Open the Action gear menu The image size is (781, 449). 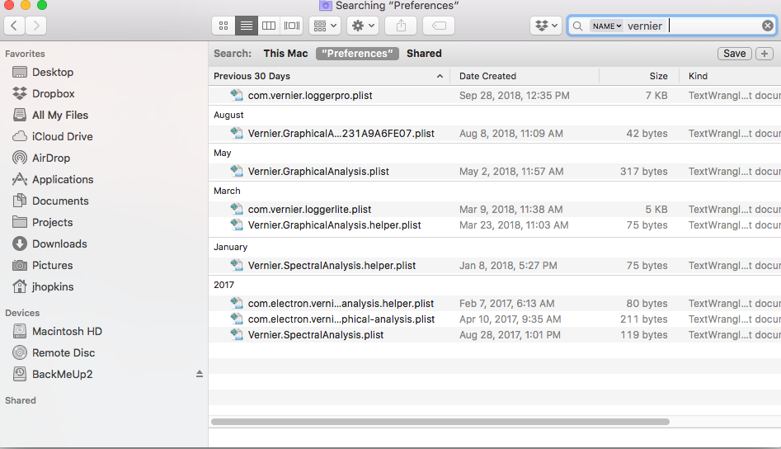click(x=363, y=26)
